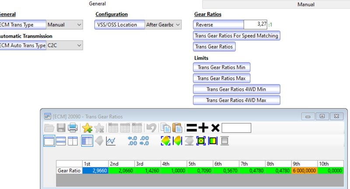Select the 10th gear ratio cell 0,0000
Viewport: 350px width, 189px height.
point(331,171)
